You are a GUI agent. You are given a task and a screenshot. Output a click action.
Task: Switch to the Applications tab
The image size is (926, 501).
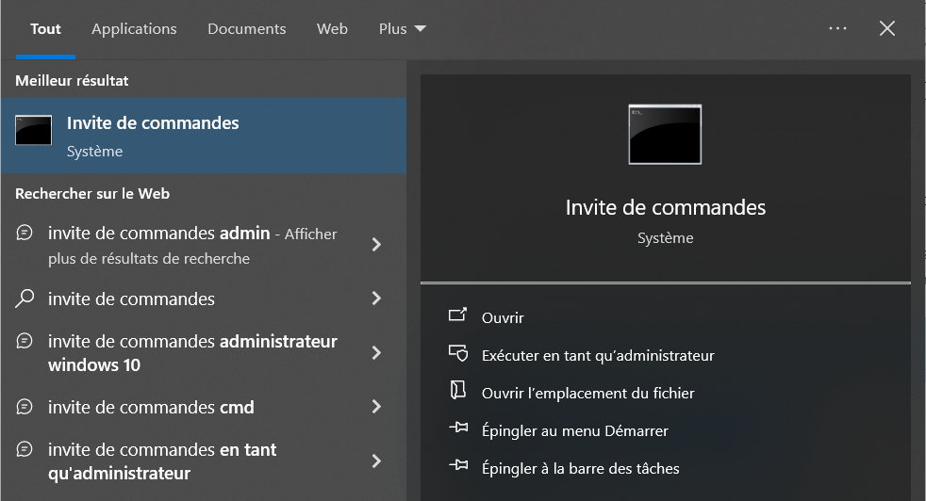click(134, 29)
